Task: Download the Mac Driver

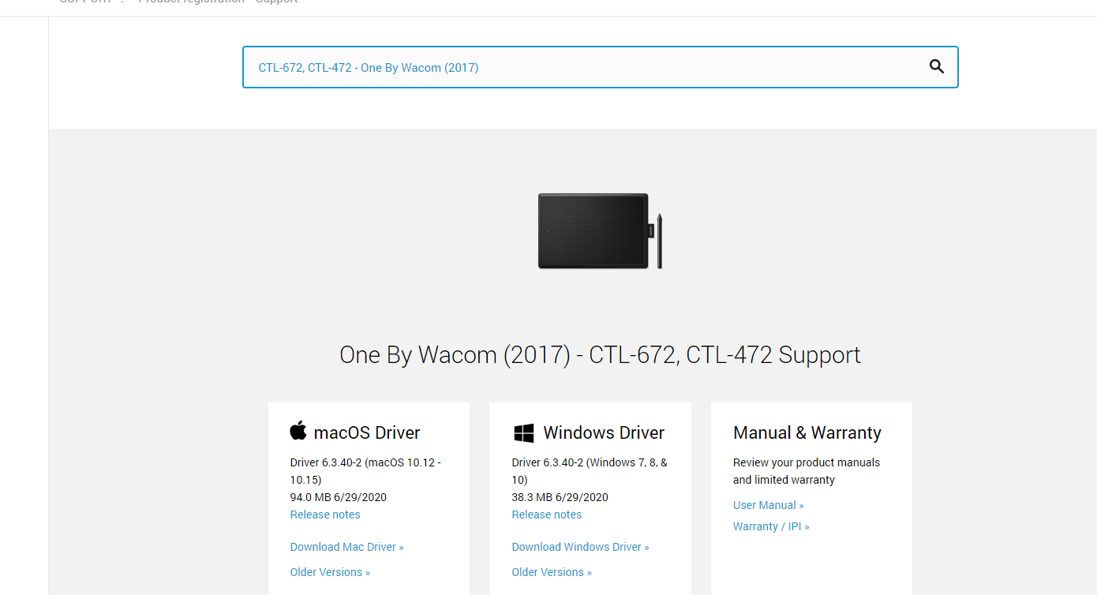Action: point(346,547)
